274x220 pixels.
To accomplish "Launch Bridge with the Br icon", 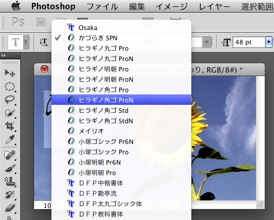I will [41, 22].
